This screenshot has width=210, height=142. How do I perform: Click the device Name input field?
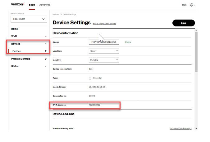[104, 41]
